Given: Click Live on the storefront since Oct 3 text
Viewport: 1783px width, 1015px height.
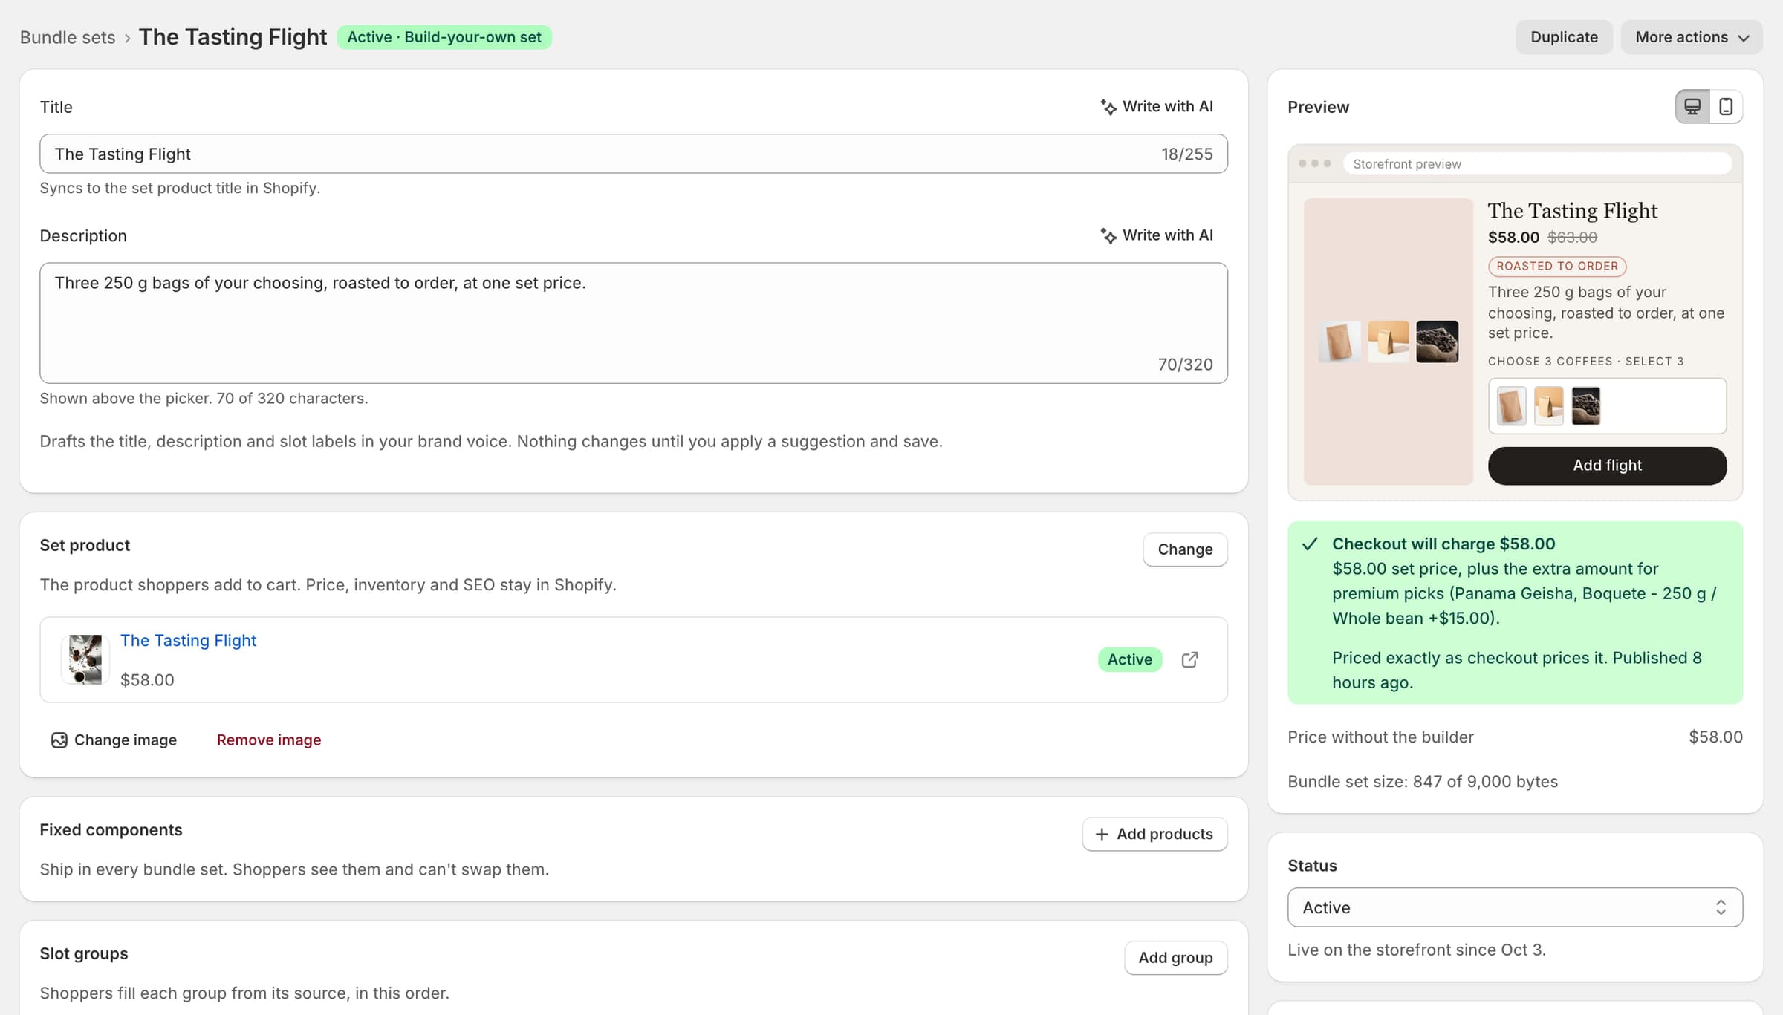Looking at the screenshot, I should point(1416,950).
